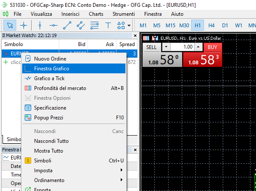256x191 pixels.
Task: Open the Aiuto menu
Action: (177, 14)
